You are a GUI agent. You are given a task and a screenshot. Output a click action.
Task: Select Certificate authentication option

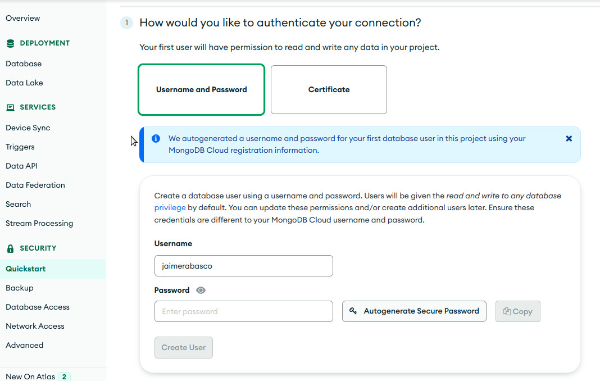[329, 89]
